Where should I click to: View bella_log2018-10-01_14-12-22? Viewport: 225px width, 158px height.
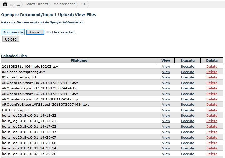tap(166, 116)
